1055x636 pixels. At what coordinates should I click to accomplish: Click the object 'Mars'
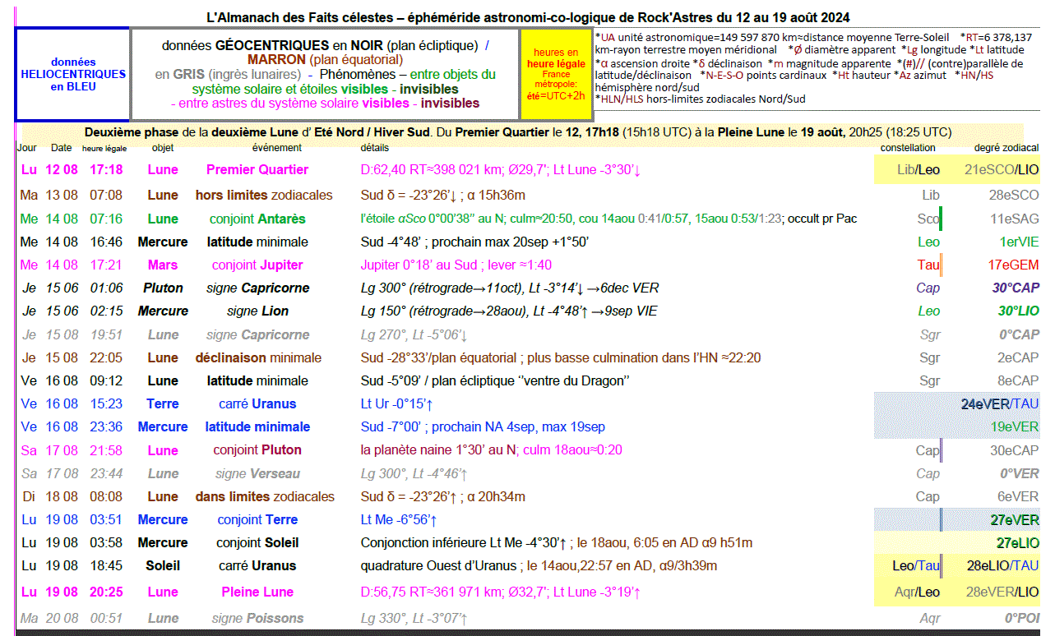163,265
